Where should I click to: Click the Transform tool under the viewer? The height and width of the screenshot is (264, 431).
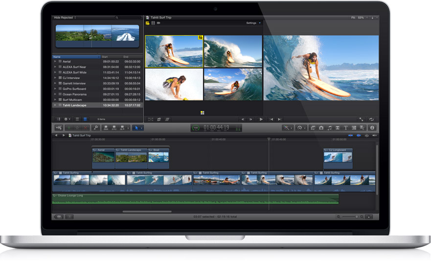tap(151, 120)
